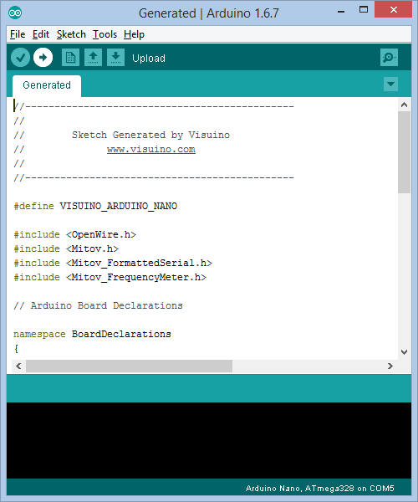Click the Arduino logo in title bar
The width and height of the screenshot is (418, 502).
(x=15, y=13)
